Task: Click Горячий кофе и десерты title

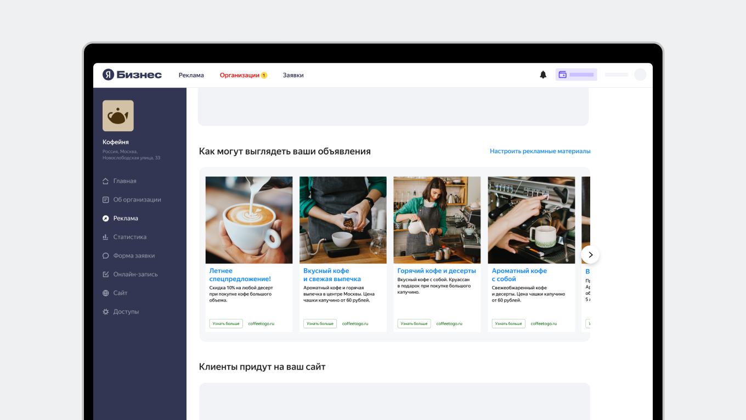Action: click(437, 271)
